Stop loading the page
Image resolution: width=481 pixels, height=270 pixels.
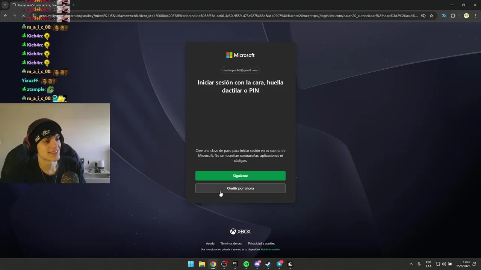tap(23, 16)
